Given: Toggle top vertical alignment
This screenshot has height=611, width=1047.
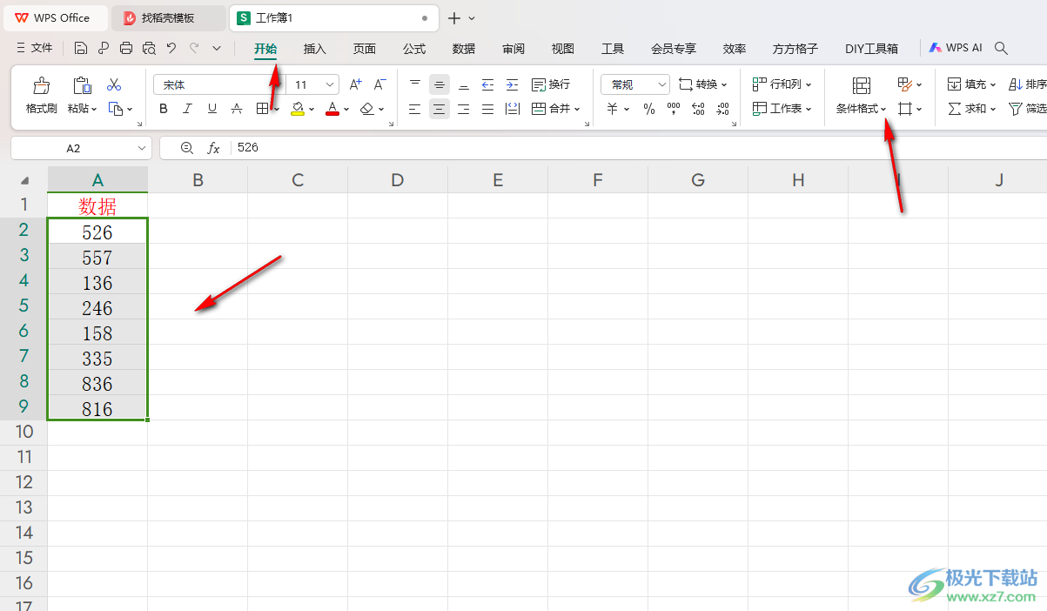Looking at the screenshot, I should pyautogui.click(x=415, y=84).
